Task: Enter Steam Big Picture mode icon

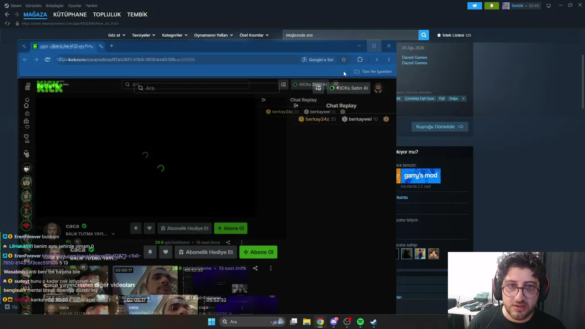Action: tap(548, 5)
